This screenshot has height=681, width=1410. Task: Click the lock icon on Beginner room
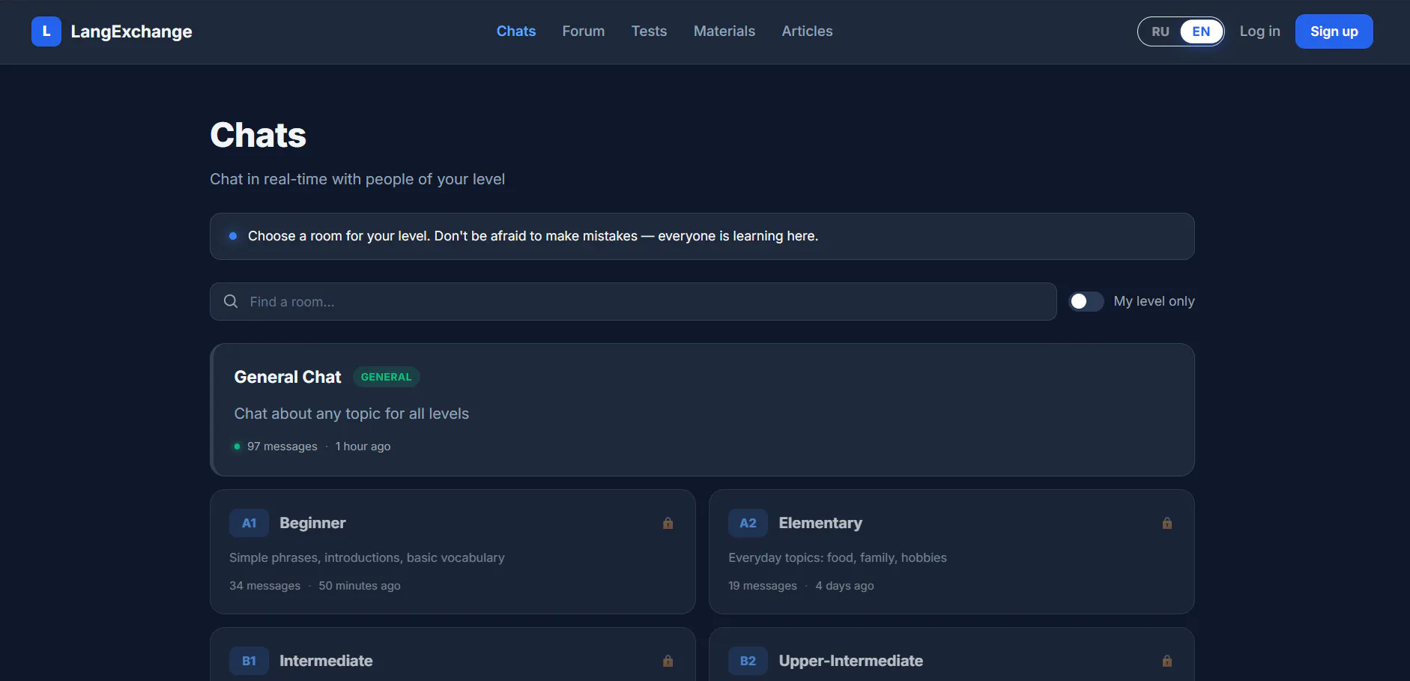668,523
